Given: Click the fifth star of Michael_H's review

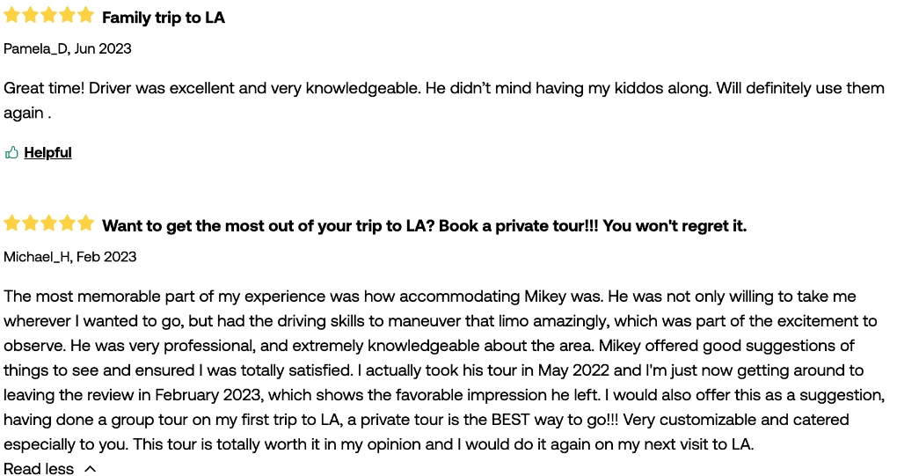Looking at the screenshot, I should (85, 223).
